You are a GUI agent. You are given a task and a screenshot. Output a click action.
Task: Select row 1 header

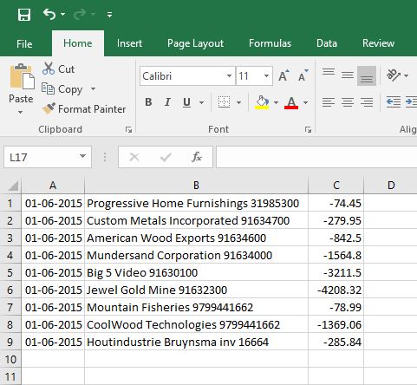(10, 203)
